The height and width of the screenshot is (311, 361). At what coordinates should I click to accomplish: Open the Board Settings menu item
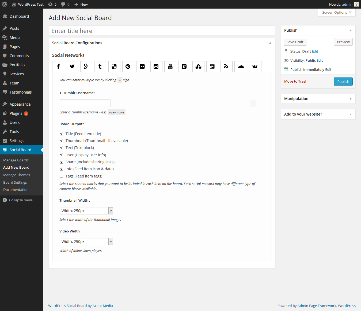click(x=15, y=182)
